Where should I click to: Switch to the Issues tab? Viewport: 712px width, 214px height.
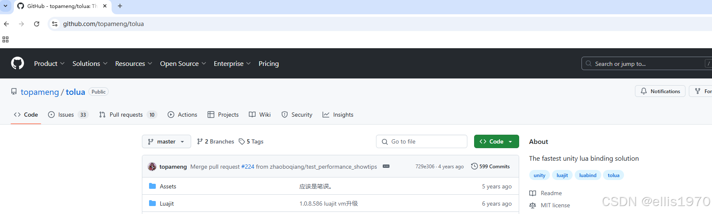68,115
